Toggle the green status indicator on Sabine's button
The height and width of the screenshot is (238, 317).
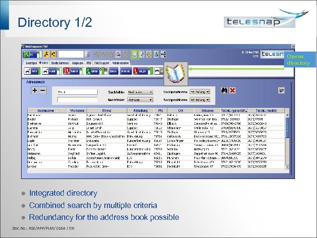click(x=81, y=71)
